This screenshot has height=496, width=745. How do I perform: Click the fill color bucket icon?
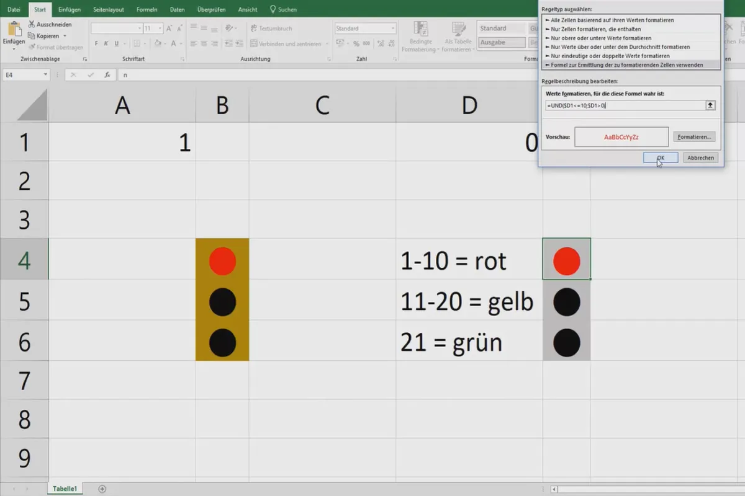(x=158, y=44)
